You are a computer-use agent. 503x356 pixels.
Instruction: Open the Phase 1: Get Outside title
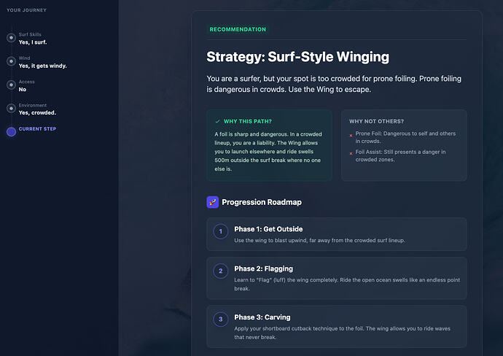pyautogui.click(x=268, y=229)
